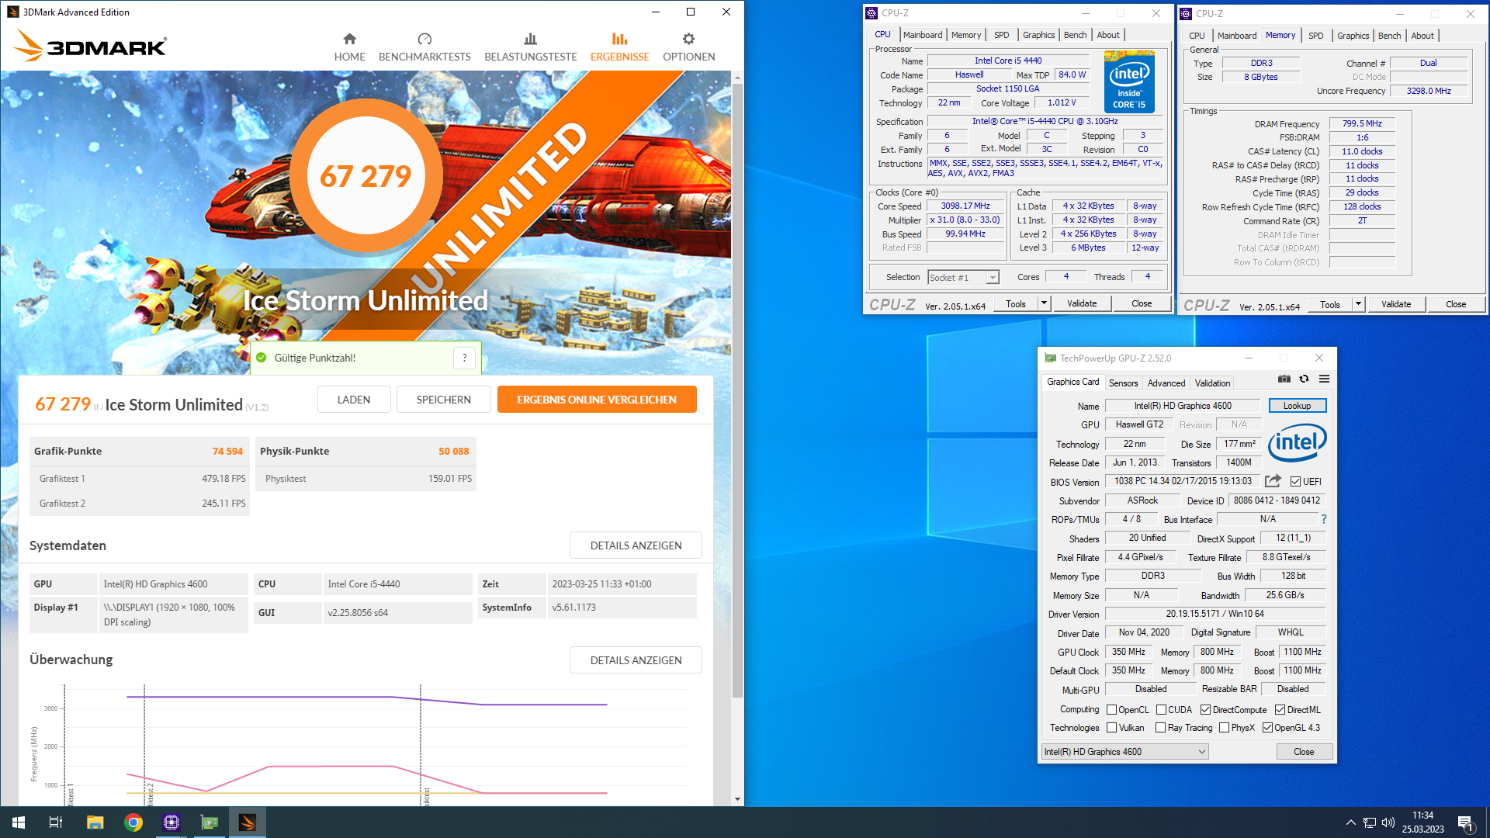Toggle the UEFI checkbox in GPU-Z
Viewport: 1490px width, 838px height.
click(x=1295, y=482)
